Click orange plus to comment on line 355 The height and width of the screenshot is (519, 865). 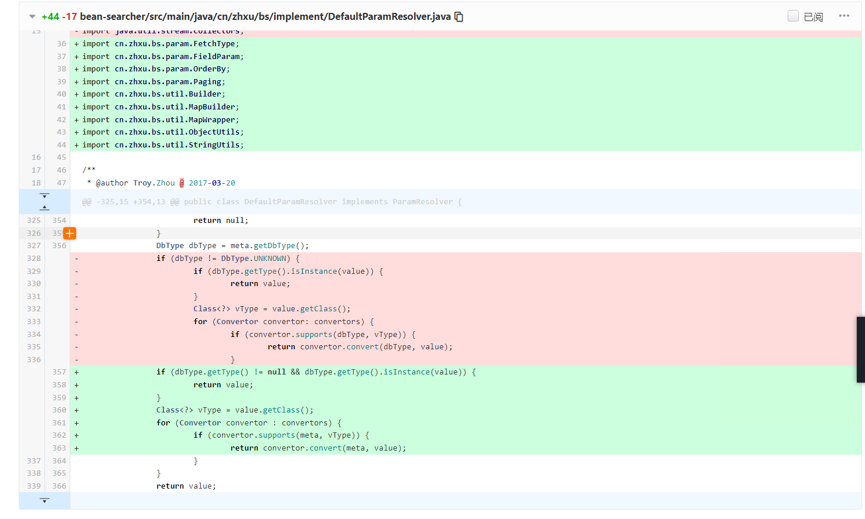70,233
